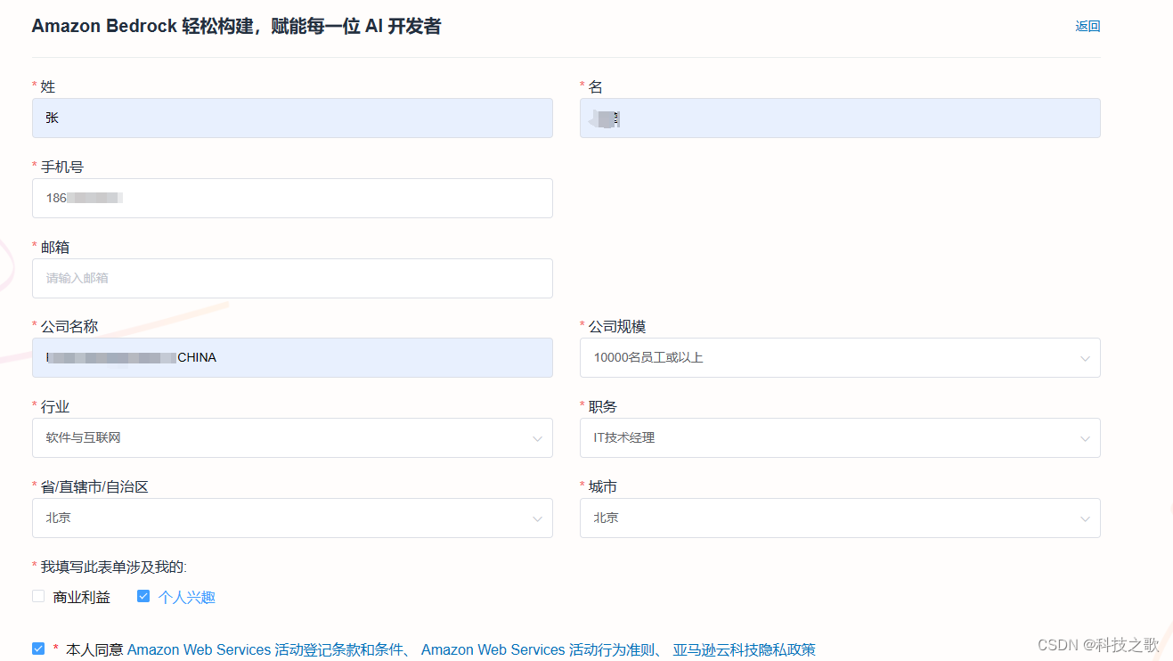Click the 个人兴趣 label text
This screenshot has height=661, width=1173.
click(187, 597)
